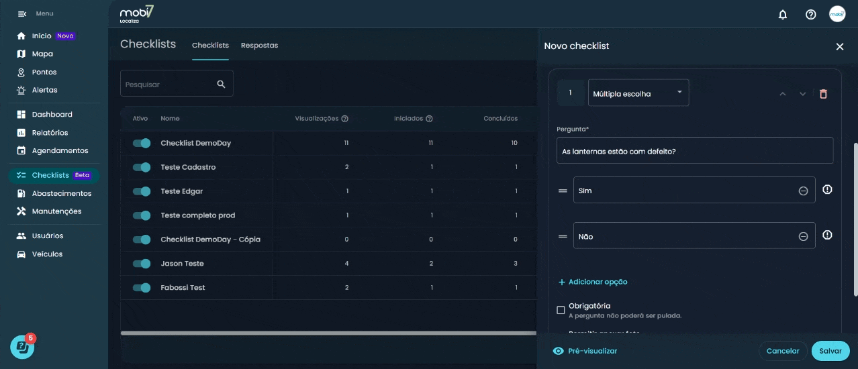Toggle the Jason Teste active switch
This screenshot has width=858, height=369.
(142, 264)
